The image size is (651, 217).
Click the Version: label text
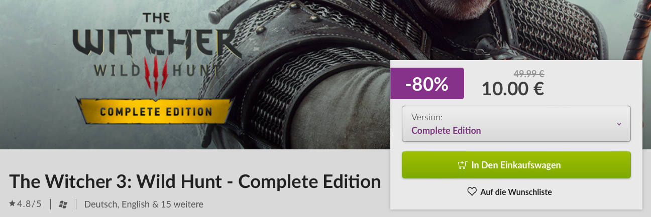click(x=427, y=117)
